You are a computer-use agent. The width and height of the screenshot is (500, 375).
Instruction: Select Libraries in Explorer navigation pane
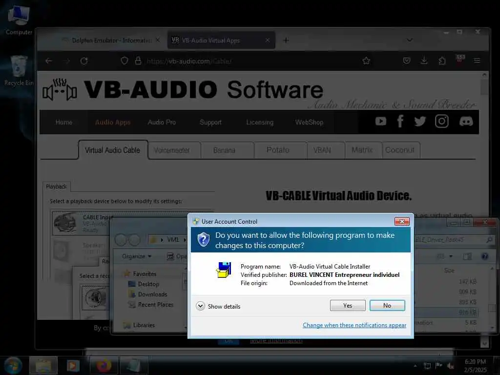coord(139,325)
